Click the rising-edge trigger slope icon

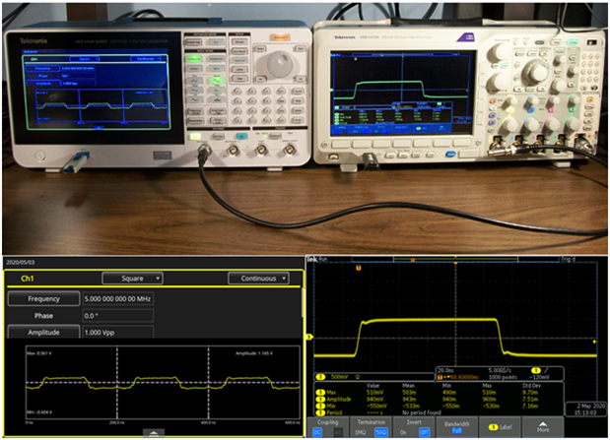pyautogui.click(x=547, y=370)
